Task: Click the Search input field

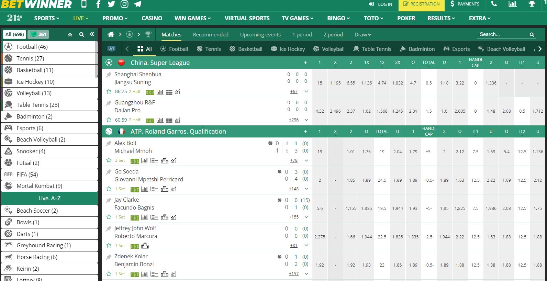Action: (503, 34)
